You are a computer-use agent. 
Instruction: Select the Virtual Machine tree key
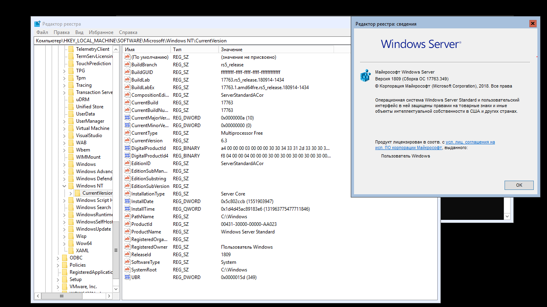(x=93, y=128)
